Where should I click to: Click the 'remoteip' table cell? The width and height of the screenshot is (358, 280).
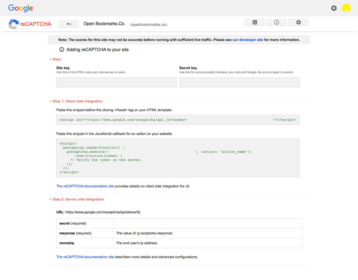tap(85, 243)
